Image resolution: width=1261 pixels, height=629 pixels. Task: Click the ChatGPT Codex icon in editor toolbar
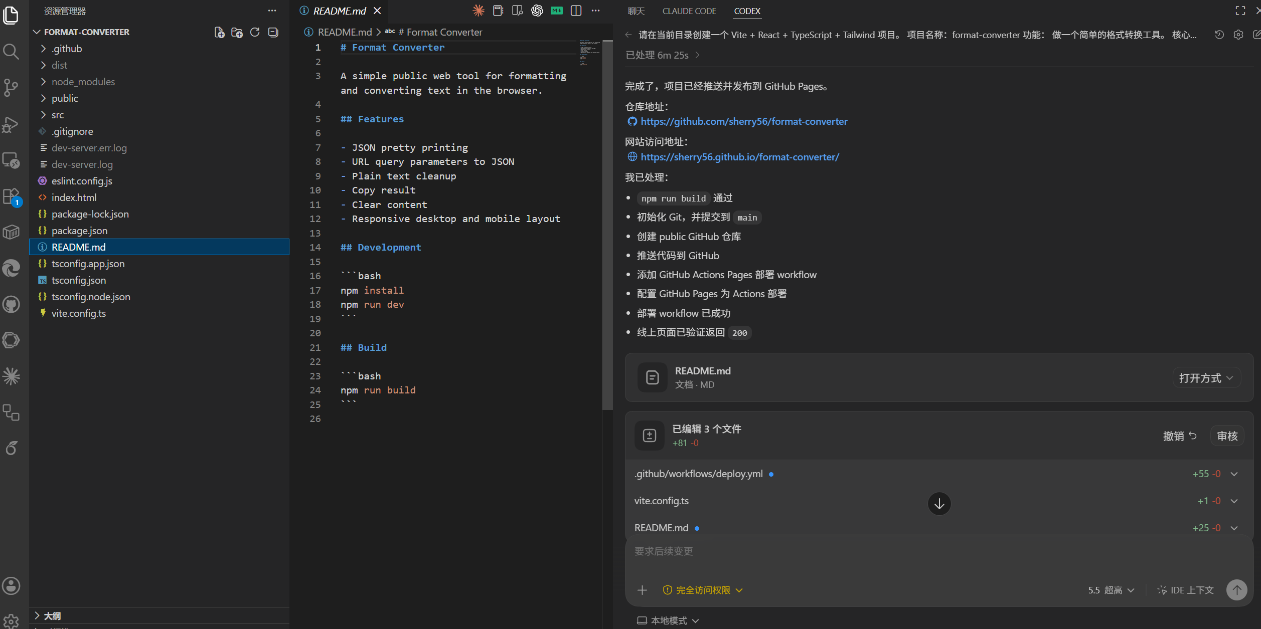pyautogui.click(x=537, y=11)
